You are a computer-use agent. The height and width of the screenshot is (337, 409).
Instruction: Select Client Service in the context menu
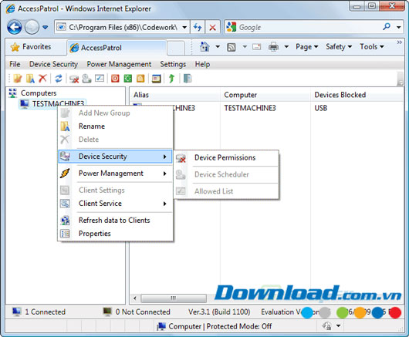[x=115, y=204]
